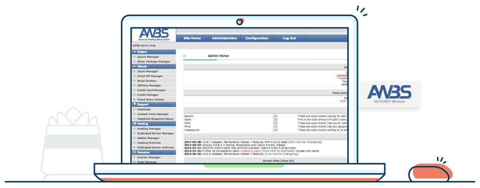
Task: Go to the Configuration menu
Action: click(257, 38)
